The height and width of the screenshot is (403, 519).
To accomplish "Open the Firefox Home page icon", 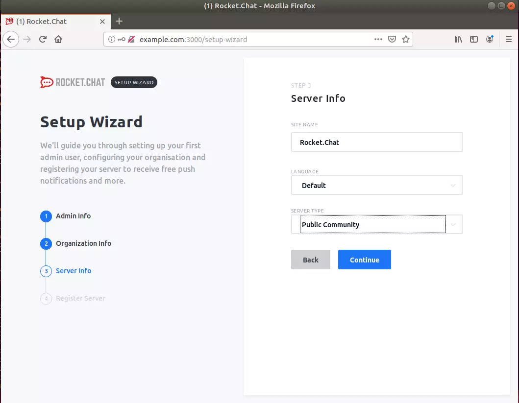I will click(x=58, y=39).
